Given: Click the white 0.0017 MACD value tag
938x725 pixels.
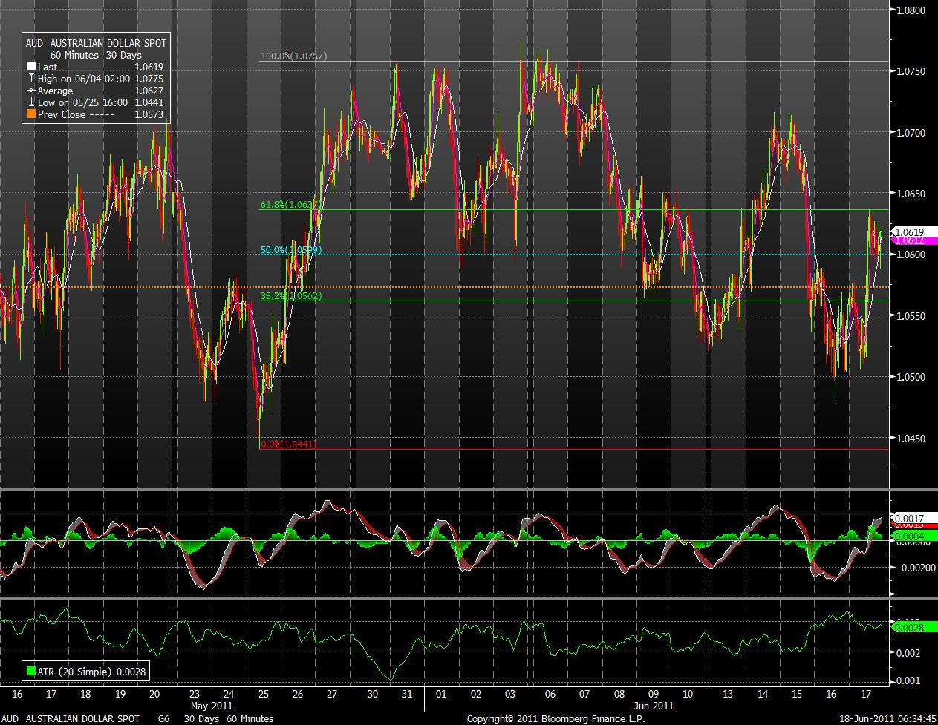Looking at the screenshot, I should click(x=910, y=518).
